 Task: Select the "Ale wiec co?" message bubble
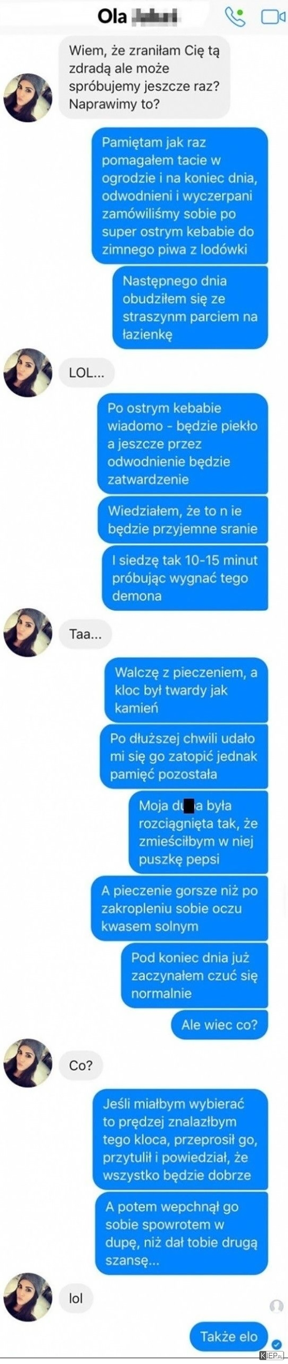[219, 1025]
